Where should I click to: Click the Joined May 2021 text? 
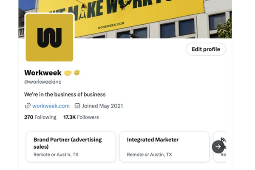(x=102, y=106)
